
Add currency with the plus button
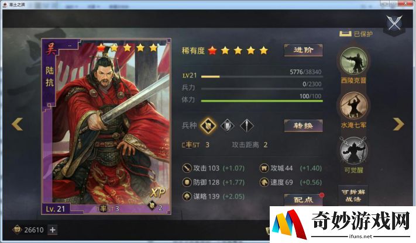coord(53,230)
